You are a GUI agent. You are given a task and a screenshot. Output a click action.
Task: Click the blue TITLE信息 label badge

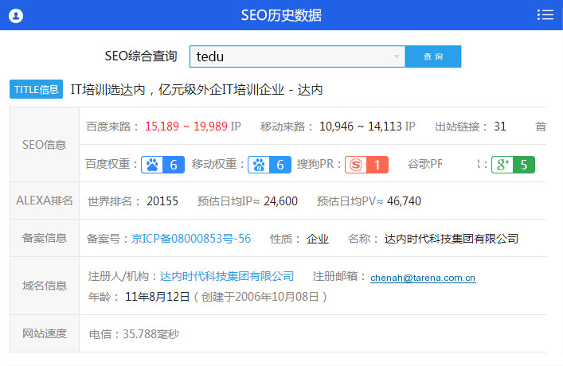[x=36, y=89]
